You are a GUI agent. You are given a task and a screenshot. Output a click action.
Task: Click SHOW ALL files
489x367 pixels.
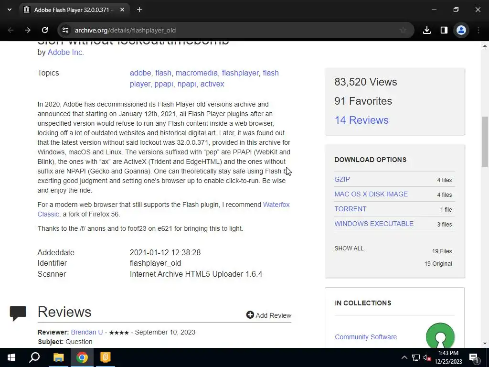(x=349, y=248)
